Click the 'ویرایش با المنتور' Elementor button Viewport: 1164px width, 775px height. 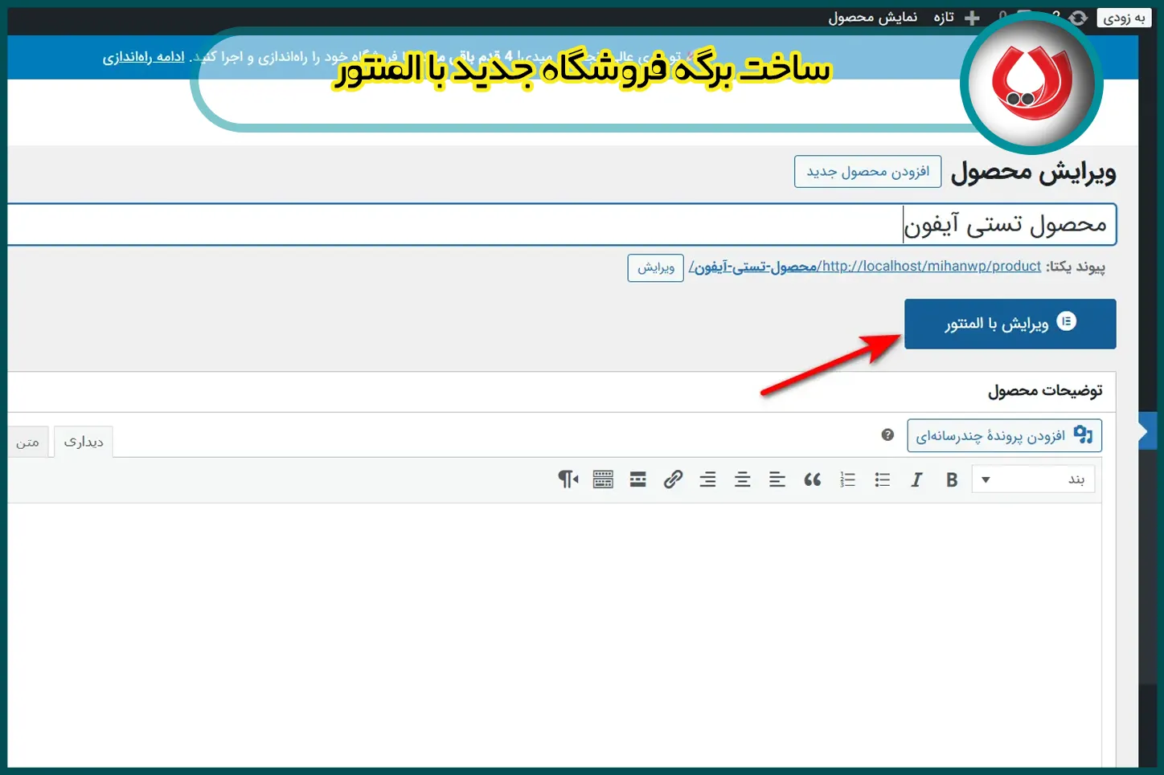click(1010, 324)
